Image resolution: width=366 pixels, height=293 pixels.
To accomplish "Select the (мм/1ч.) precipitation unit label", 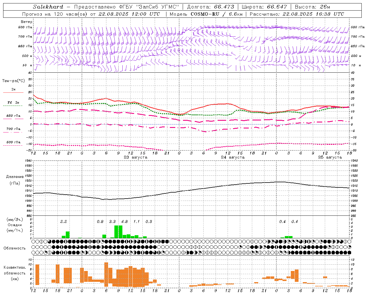I will [x=15, y=230].
